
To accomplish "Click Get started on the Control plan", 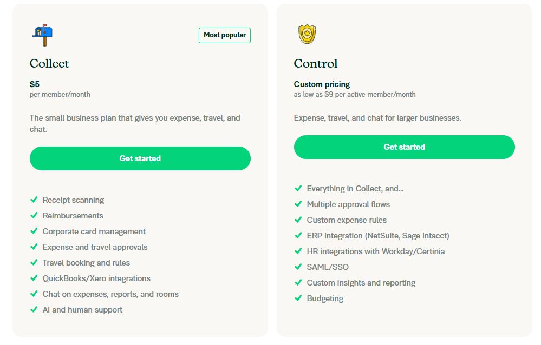I will 404,147.
